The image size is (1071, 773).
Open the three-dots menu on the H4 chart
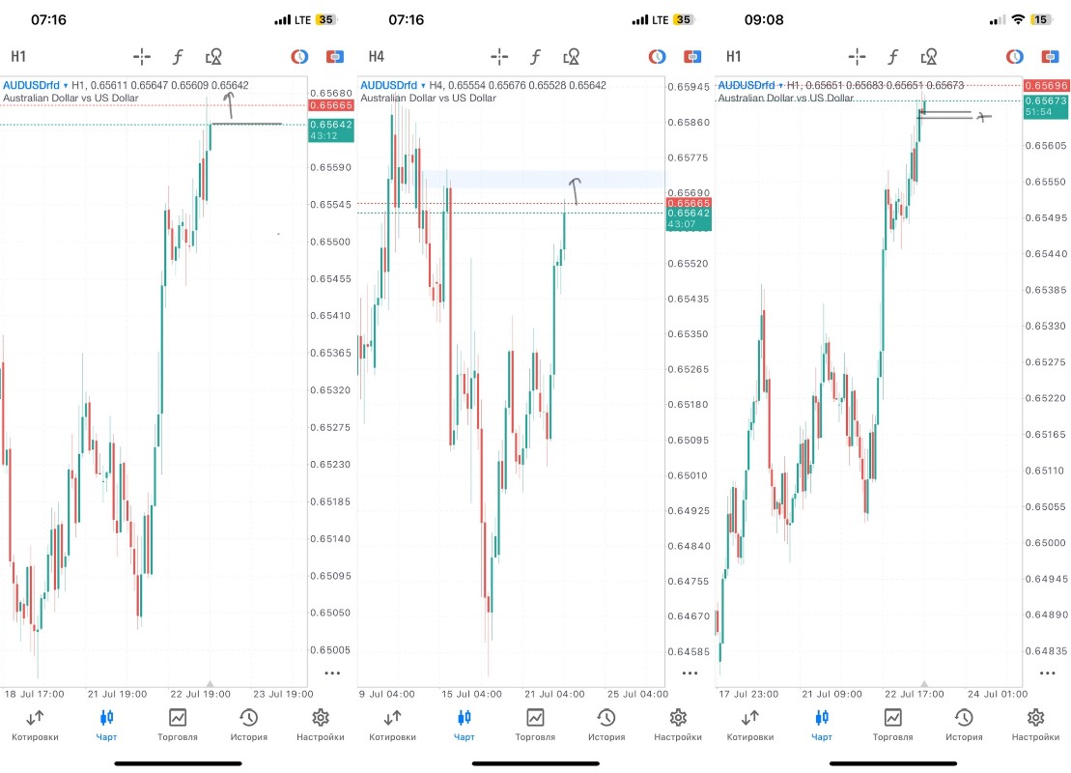tap(690, 673)
